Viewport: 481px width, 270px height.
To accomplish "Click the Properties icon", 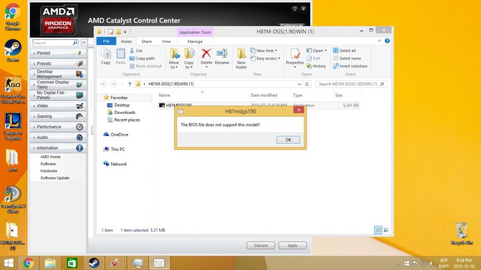I will click(x=295, y=55).
